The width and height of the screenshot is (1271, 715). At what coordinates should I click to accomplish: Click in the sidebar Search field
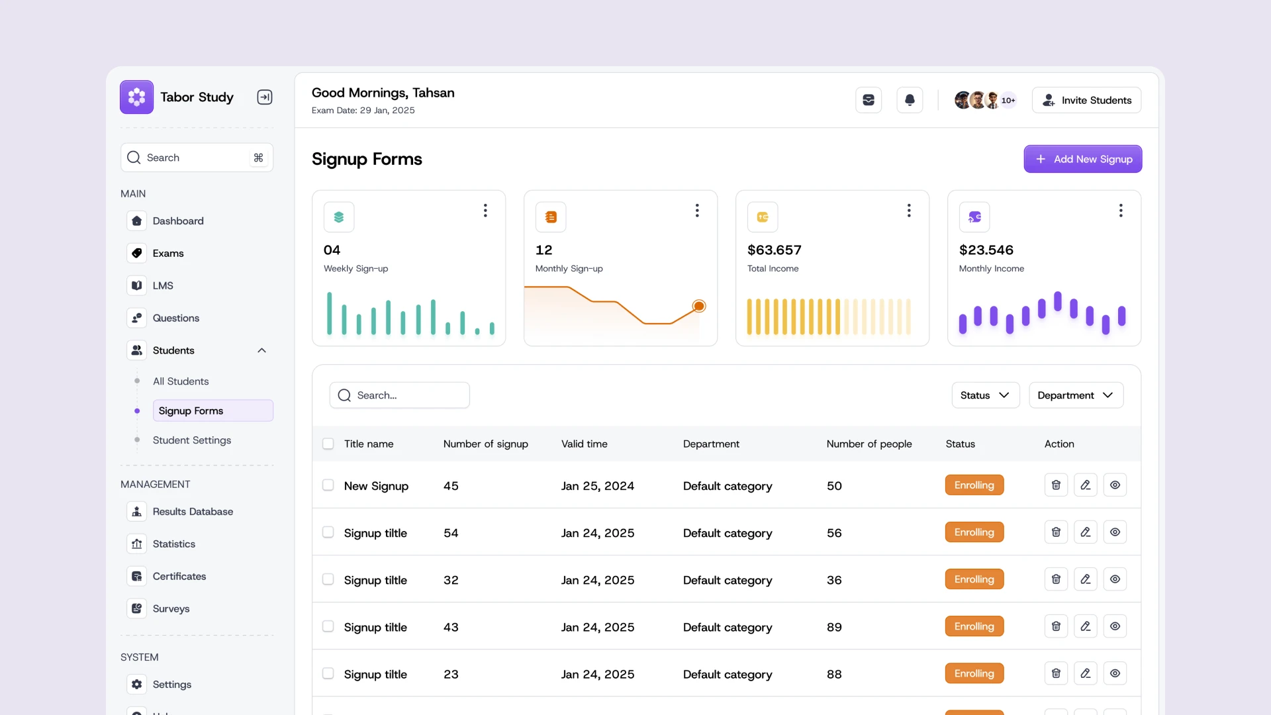click(x=197, y=158)
